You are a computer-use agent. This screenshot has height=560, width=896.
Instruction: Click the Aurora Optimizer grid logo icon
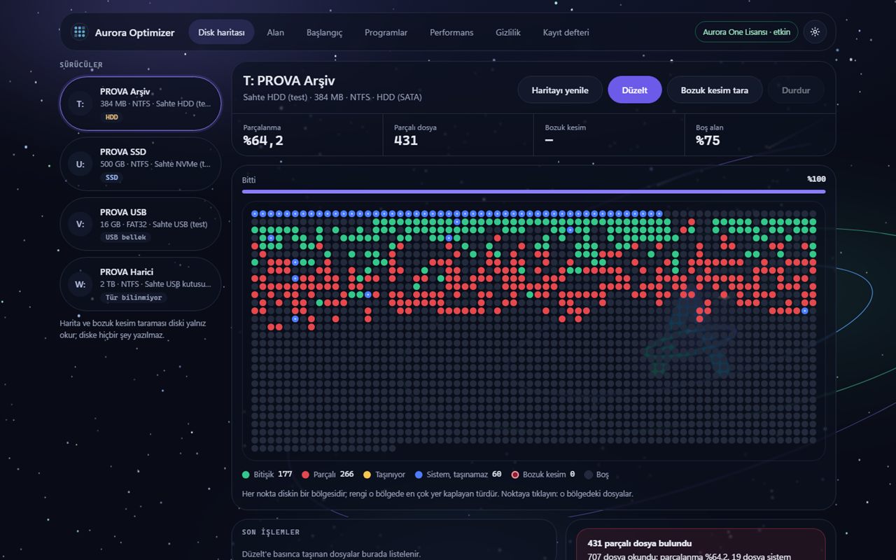click(80, 32)
